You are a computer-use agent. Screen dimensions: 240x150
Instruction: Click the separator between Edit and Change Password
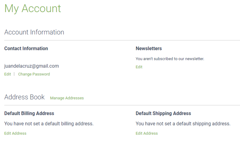[14, 74]
